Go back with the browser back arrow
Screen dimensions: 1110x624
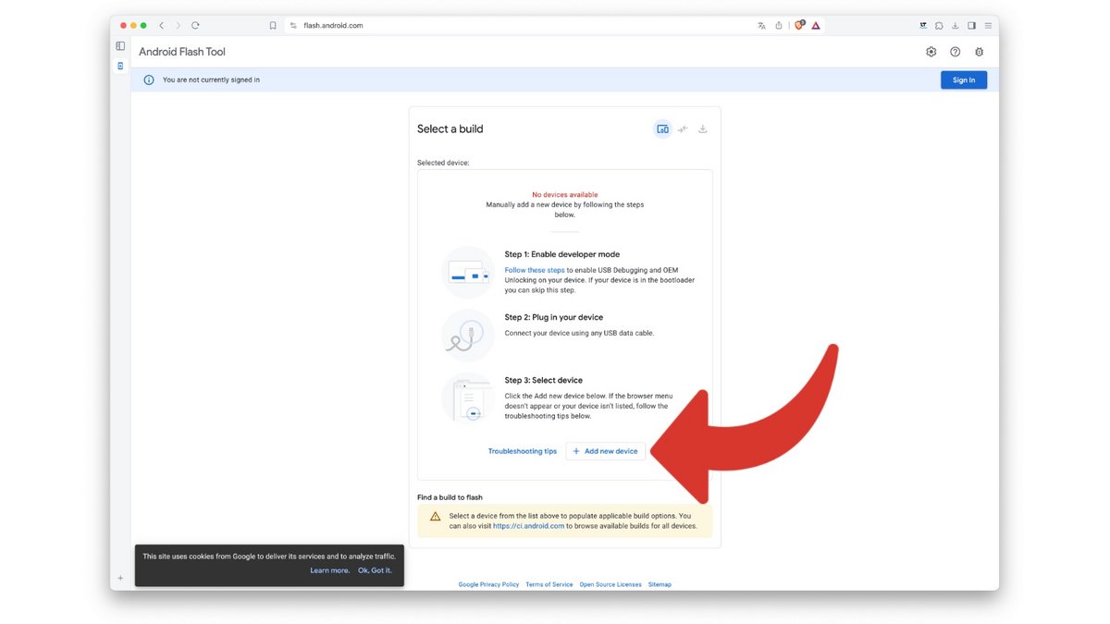161,26
